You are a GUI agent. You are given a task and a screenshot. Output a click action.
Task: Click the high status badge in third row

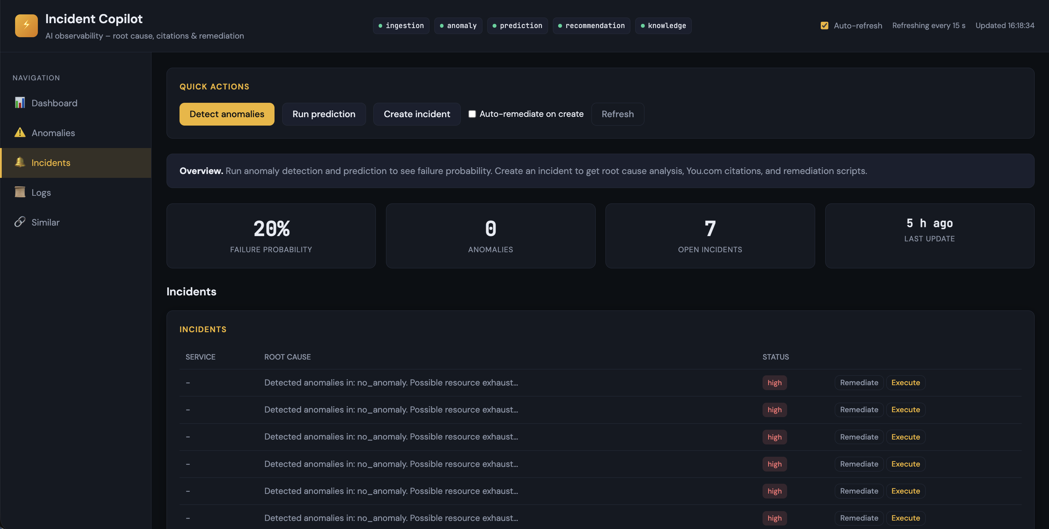tap(774, 437)
